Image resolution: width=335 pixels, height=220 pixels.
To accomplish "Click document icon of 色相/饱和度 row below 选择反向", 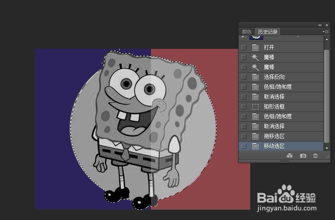I will [255, 87].
